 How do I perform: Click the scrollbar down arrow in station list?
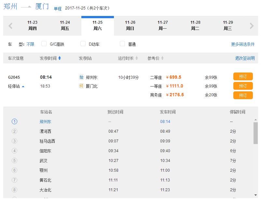255,194
